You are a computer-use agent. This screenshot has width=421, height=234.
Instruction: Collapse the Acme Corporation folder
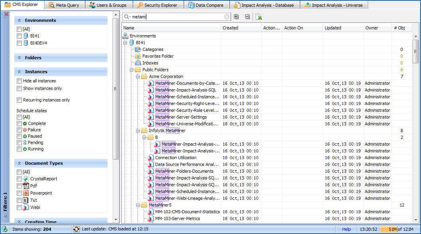(138, 76)
